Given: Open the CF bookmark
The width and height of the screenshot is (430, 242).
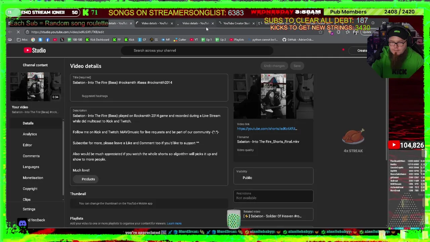Looking at the screenshot, I should [x=142, y=40].
